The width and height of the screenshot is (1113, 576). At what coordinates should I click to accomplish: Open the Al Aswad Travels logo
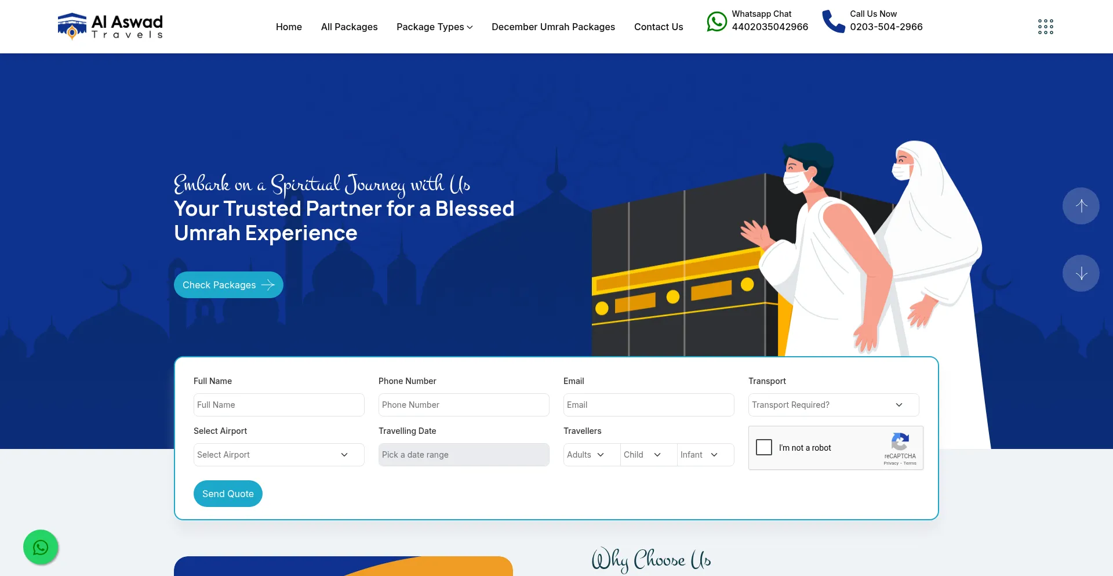pyautogui.click(x=110, y=26)
